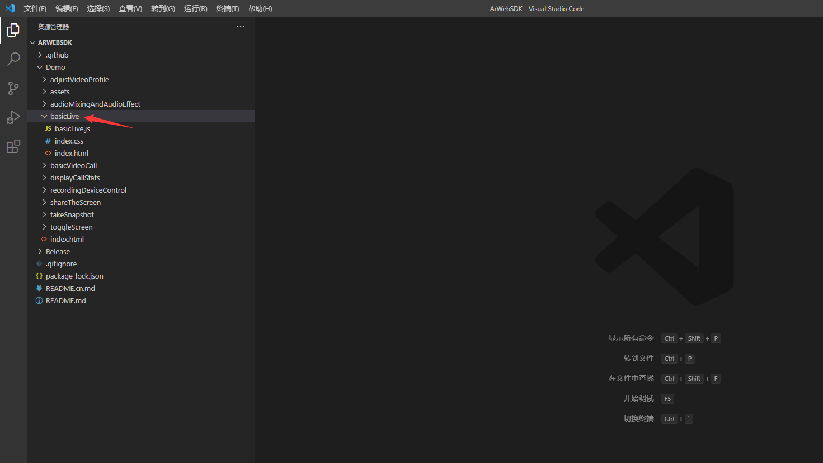823x463 pixels.
Task: Open the explorer panel more actions menu
Action: click(x=241, y=26)
